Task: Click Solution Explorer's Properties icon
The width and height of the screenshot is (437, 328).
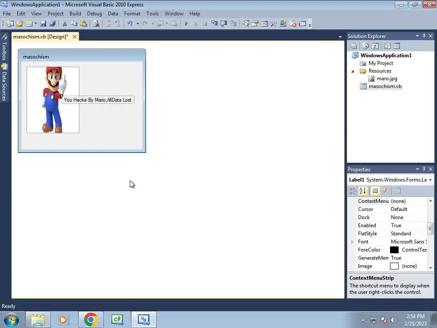Action: (x=353, y=46)
